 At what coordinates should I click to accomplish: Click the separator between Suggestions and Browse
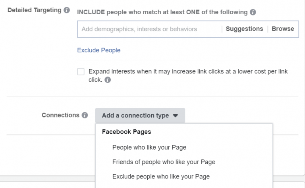click(x=268, y=29)
